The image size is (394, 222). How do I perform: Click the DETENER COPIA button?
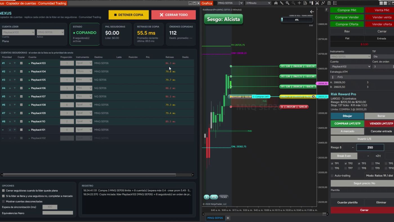129,15
